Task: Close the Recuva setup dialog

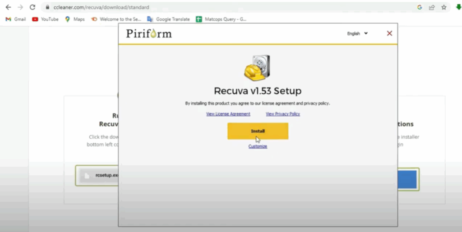Action: click(389, 33)
